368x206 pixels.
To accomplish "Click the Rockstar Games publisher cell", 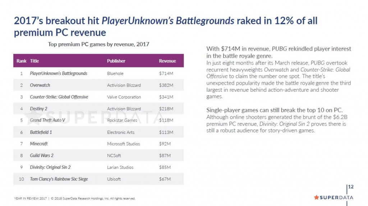I will tap(122, 120).
